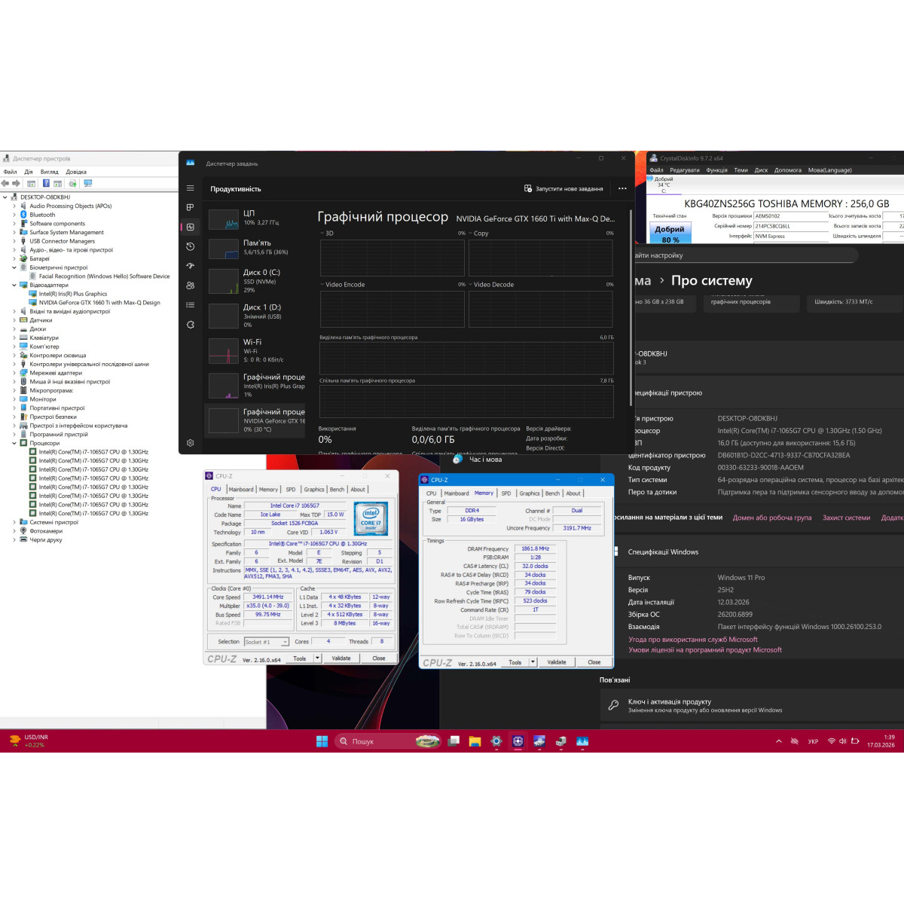
Task: Click the Close button in CPU-Z Memory window
Action: tap(594, 662)
